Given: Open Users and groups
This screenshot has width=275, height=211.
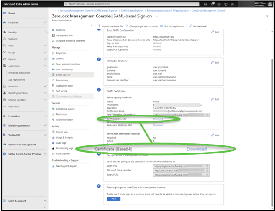Looking at the screenshot, I should point(64,69).
